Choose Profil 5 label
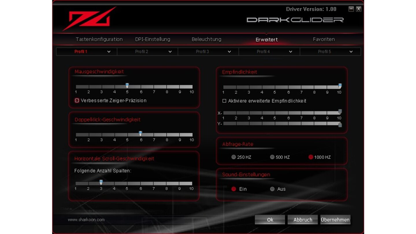 324,52
